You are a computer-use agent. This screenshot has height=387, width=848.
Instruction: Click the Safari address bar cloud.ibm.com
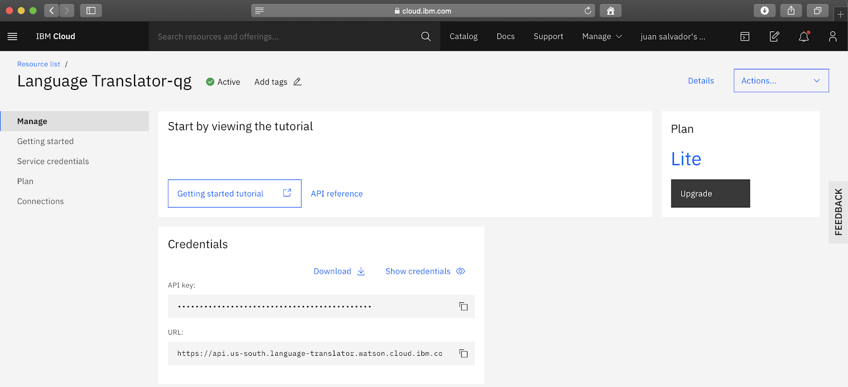point(423,11)
